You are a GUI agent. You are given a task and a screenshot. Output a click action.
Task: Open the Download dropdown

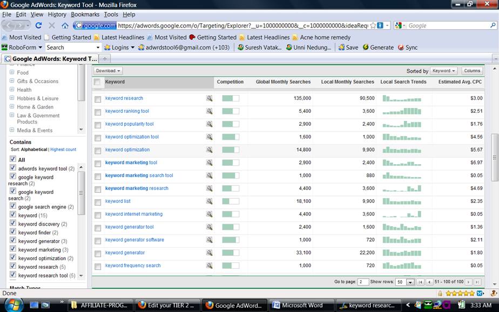pos(108,71)
